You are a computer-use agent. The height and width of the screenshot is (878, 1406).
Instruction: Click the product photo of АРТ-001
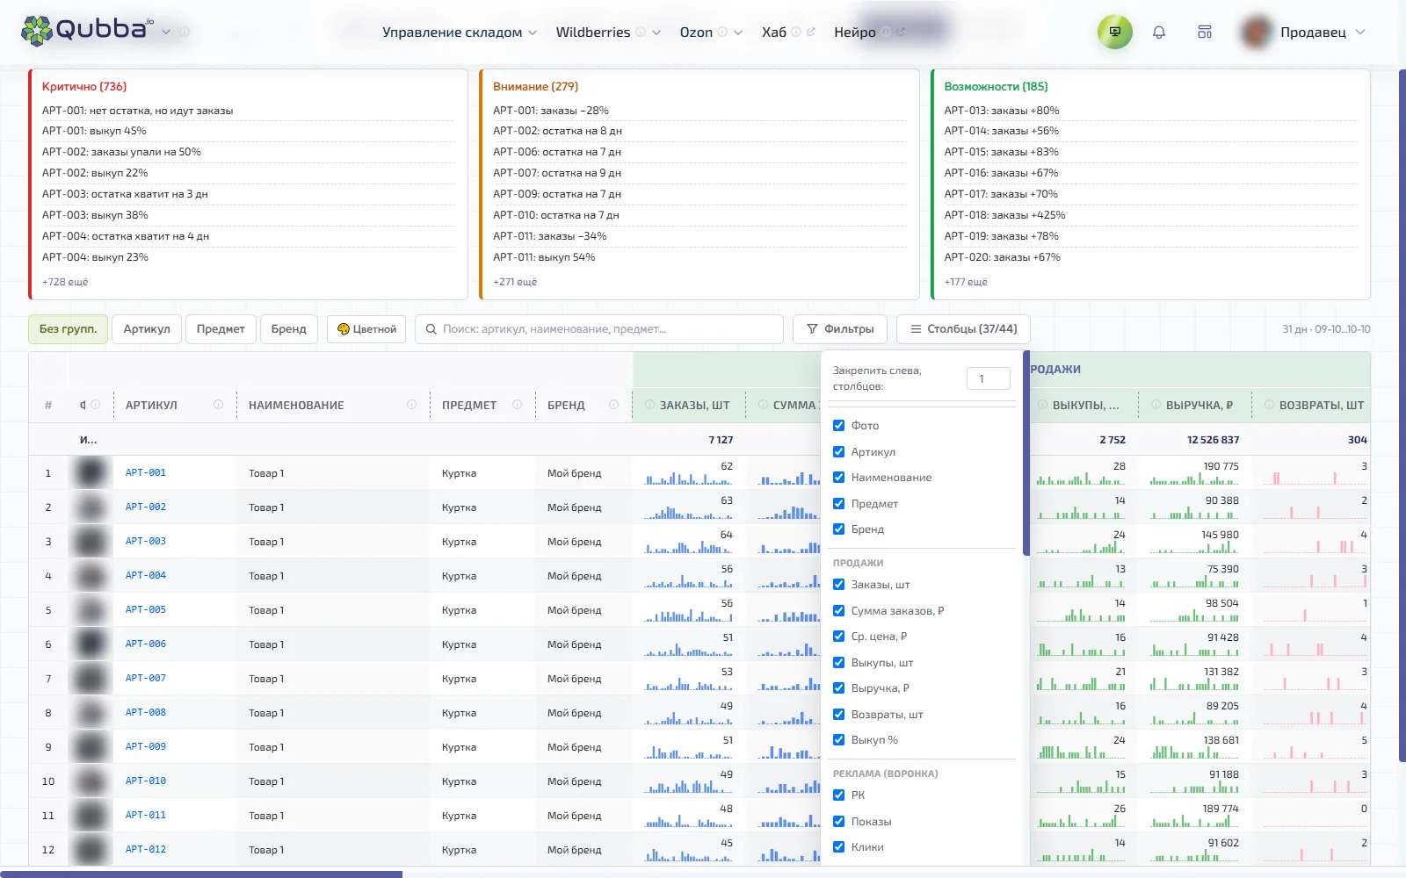[x=91, y=472]
